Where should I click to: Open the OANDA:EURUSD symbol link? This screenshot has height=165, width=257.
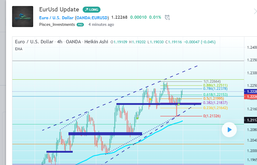[x=92, y=17]
